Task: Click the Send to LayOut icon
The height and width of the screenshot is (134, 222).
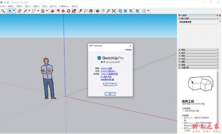Action: pyautogui.click(x=131, y=11)
